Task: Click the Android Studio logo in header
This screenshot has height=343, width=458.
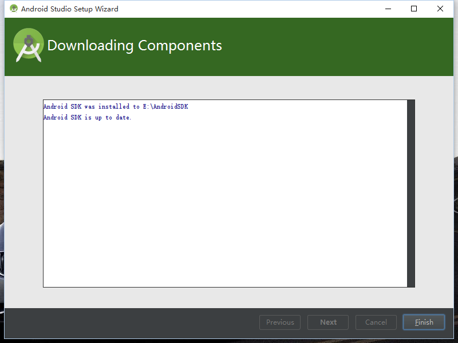Action: (28, 45)
